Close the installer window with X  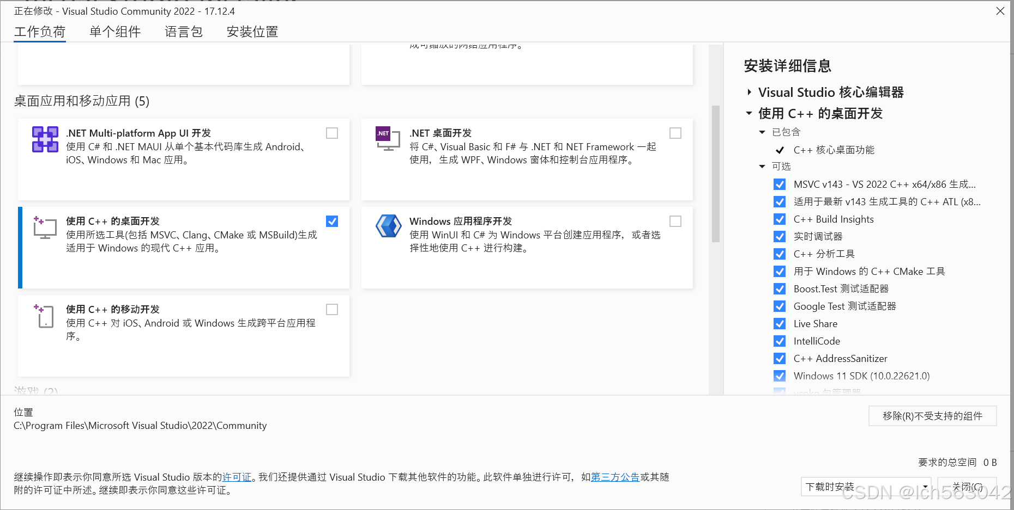[x=1000, y=11]
